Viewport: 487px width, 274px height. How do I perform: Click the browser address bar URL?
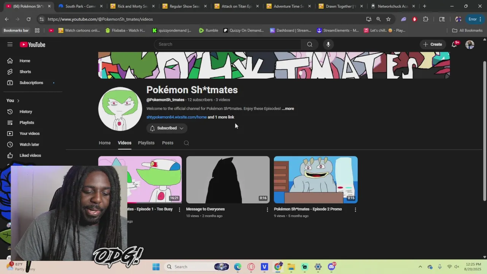point(100,19)
